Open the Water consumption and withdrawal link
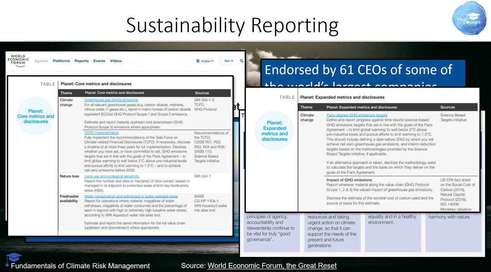The width and height of the screenshot is (491, 272). (x=131, y=196)
